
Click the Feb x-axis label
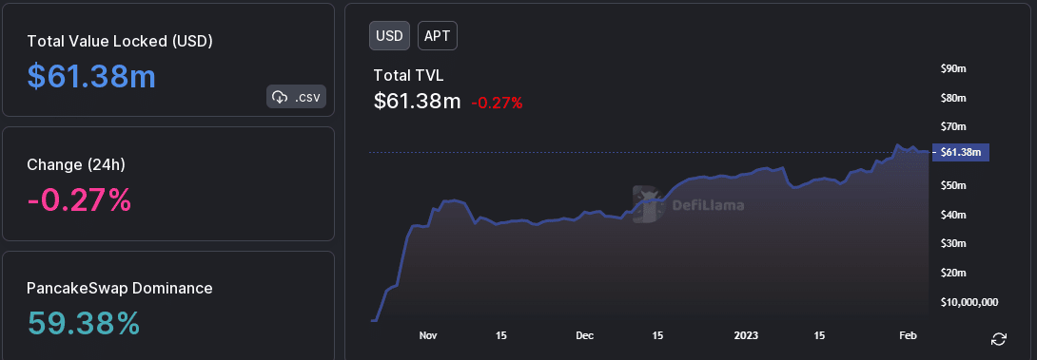coord(908,335)
